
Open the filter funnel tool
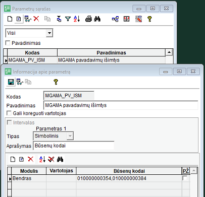(68, 19)
